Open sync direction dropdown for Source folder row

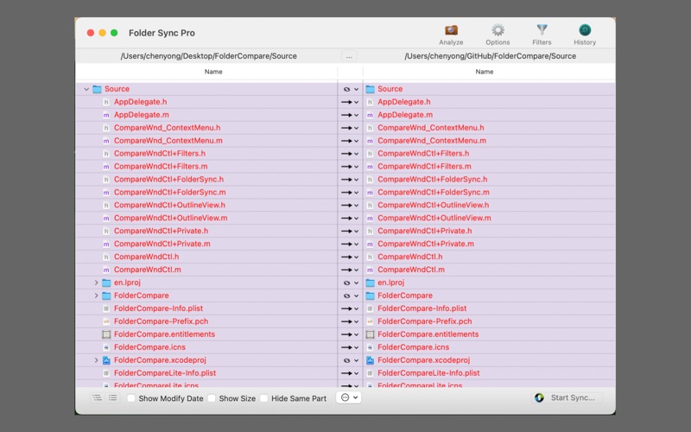(357, 90)
